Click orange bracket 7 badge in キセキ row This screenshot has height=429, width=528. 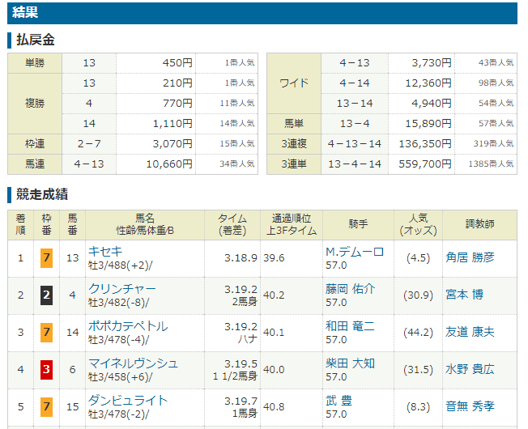(x=46, y=258)
